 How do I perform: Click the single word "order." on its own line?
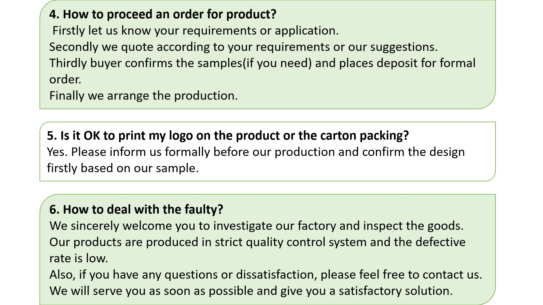pos(65,80)
